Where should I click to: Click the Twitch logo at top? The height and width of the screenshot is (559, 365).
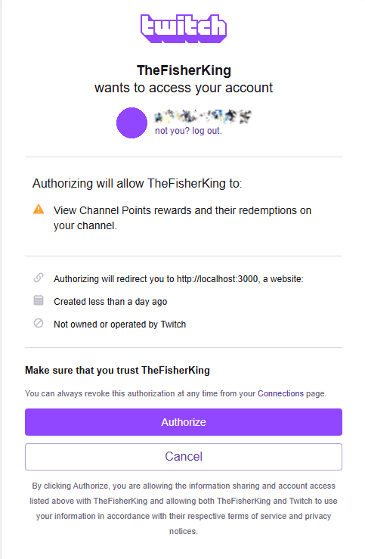[x=184, y=29]
